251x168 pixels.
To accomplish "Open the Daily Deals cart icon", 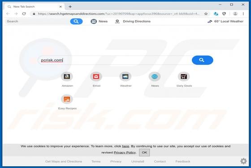I will [184, 76].
